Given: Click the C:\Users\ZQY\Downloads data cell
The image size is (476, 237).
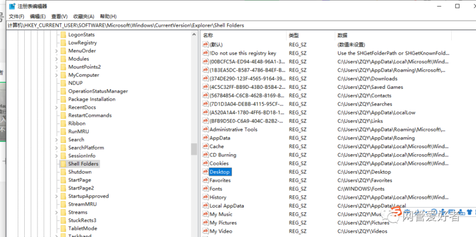Looking at the screenshot, I should pyautogui.click(x=367, y=78).
